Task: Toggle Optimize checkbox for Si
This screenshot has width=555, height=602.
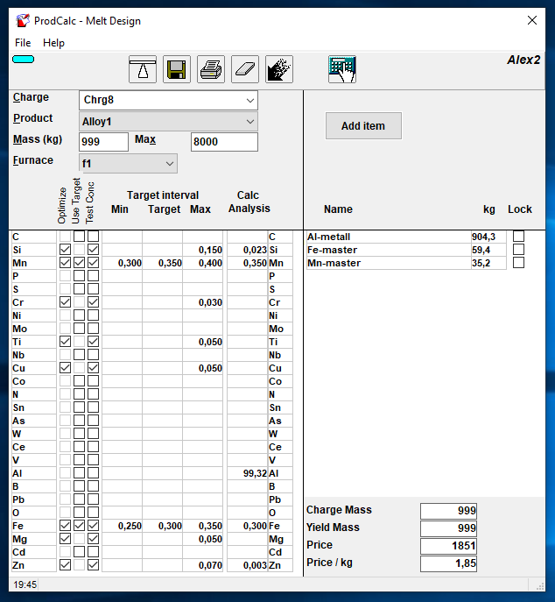Action: pos(65,250)
